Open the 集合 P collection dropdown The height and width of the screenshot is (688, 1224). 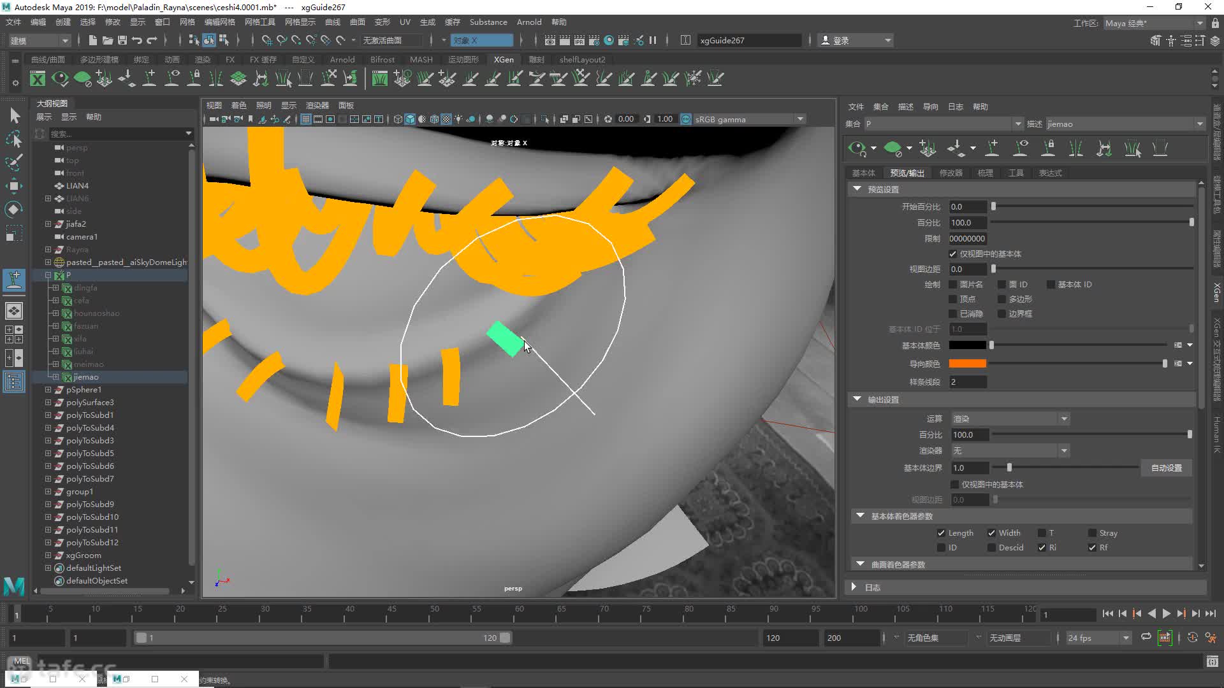pos(943,124)
